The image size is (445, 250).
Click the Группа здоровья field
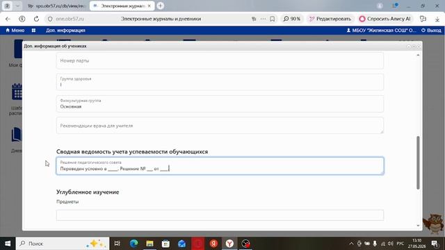click(x=220, y=82)
